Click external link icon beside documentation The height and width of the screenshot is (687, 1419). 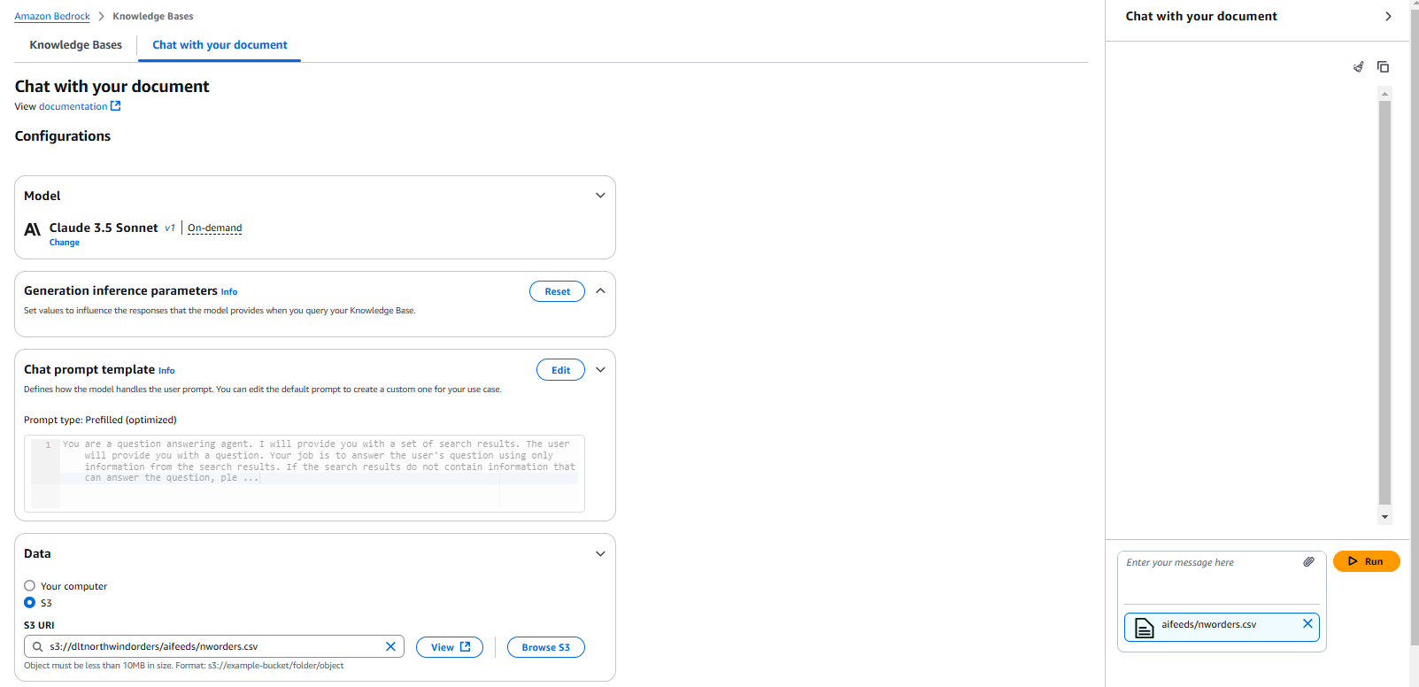(115, 106)
